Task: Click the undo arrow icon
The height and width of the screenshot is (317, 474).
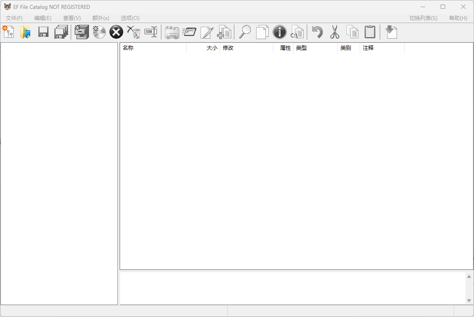Action: (x=317, y=32)
